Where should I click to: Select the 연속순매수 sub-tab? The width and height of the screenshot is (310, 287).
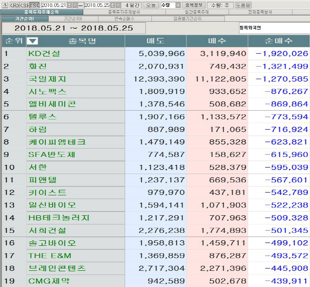point(124,19)
